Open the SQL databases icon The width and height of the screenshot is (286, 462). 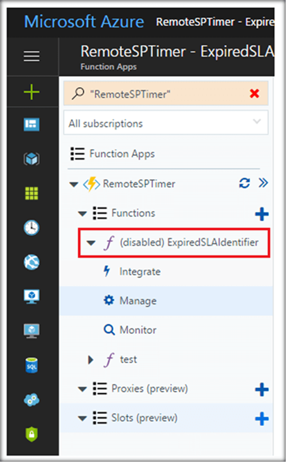(31, 365)
